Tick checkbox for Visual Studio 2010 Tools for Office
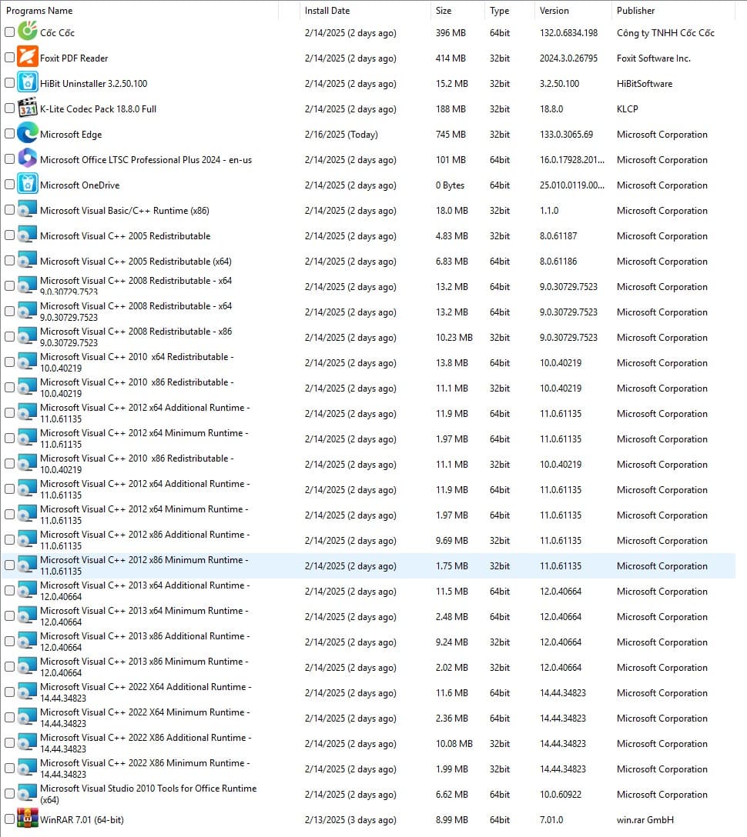 pos(9,793)
